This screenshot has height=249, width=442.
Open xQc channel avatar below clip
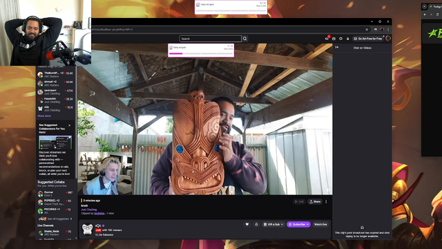87,229
